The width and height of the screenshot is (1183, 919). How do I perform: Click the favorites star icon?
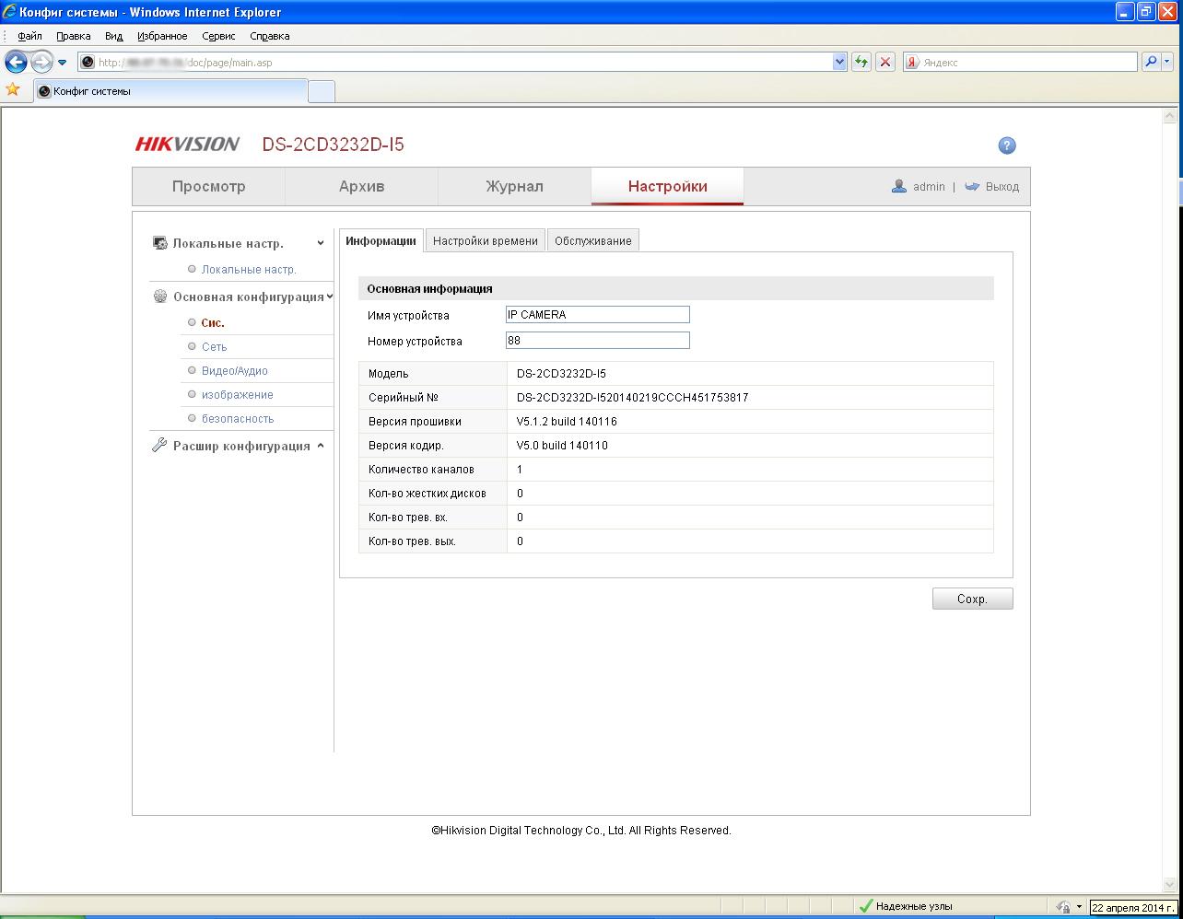tap(13, 89)
